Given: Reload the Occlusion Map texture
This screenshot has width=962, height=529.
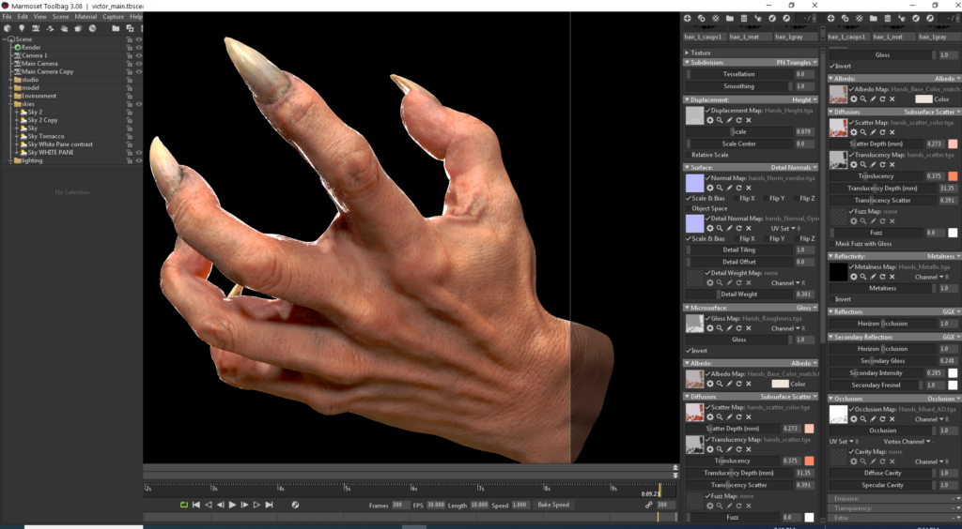Looking at the screenshot, I should (882, 418).
